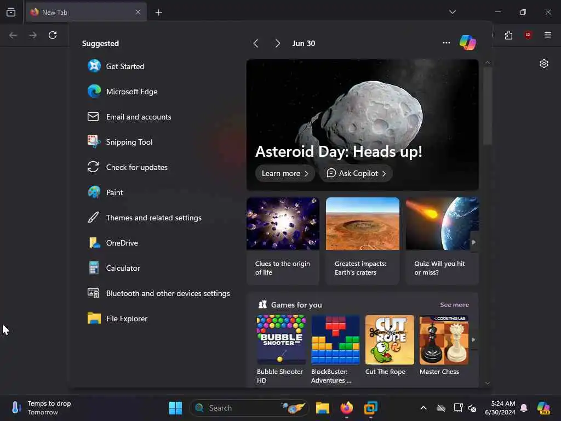Viewport: 561px width, 421px height.
Task: Open Bluetooth and other devices settings
Action: pyautogui.click(x=158, y=294)
